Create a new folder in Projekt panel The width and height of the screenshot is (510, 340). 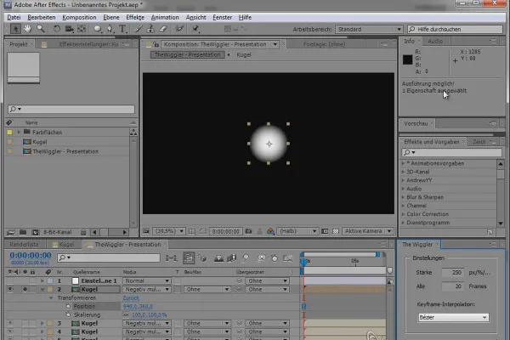[x=23, y=232]
